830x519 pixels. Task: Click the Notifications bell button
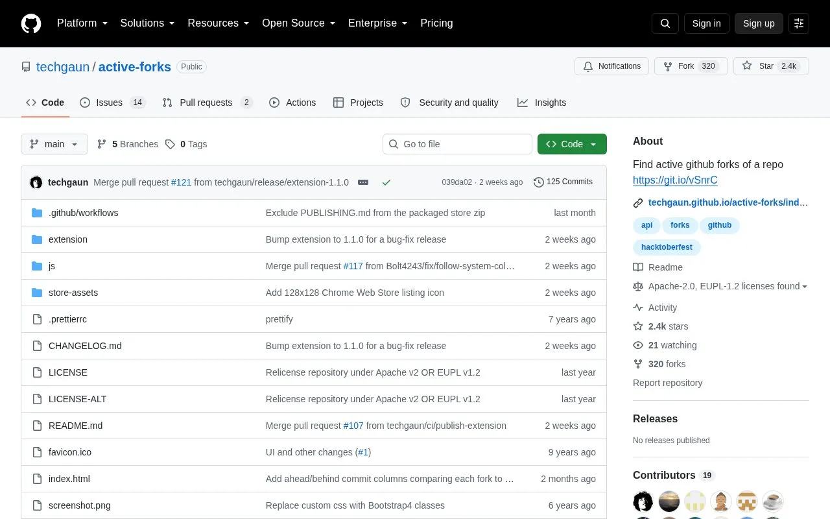611,66
